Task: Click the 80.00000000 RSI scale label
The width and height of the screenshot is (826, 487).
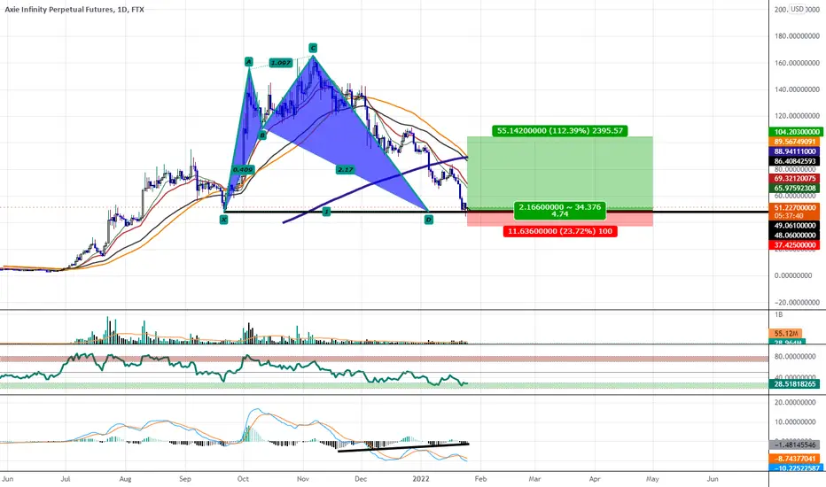Action: (797, 357)
